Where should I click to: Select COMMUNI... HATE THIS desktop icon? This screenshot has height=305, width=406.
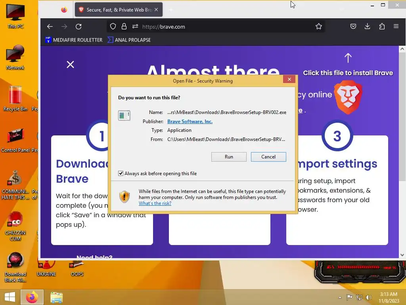pos(15,185)
